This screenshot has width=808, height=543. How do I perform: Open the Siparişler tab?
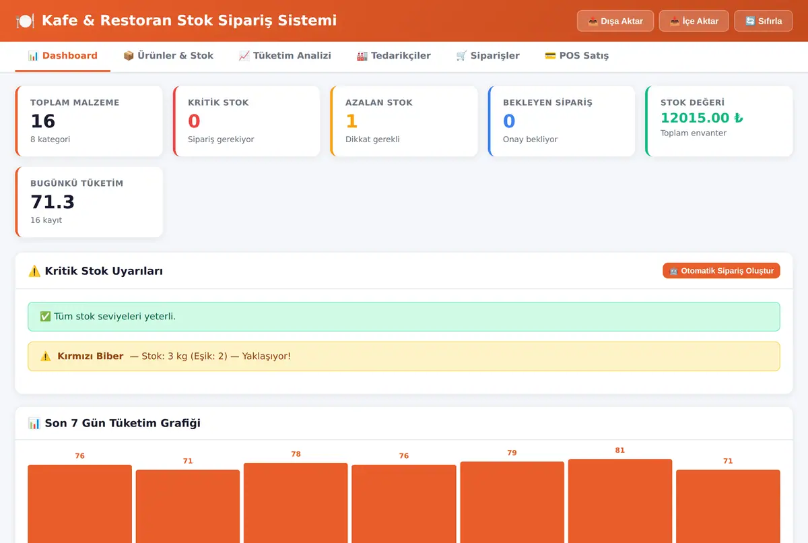[x=488, y=56]
